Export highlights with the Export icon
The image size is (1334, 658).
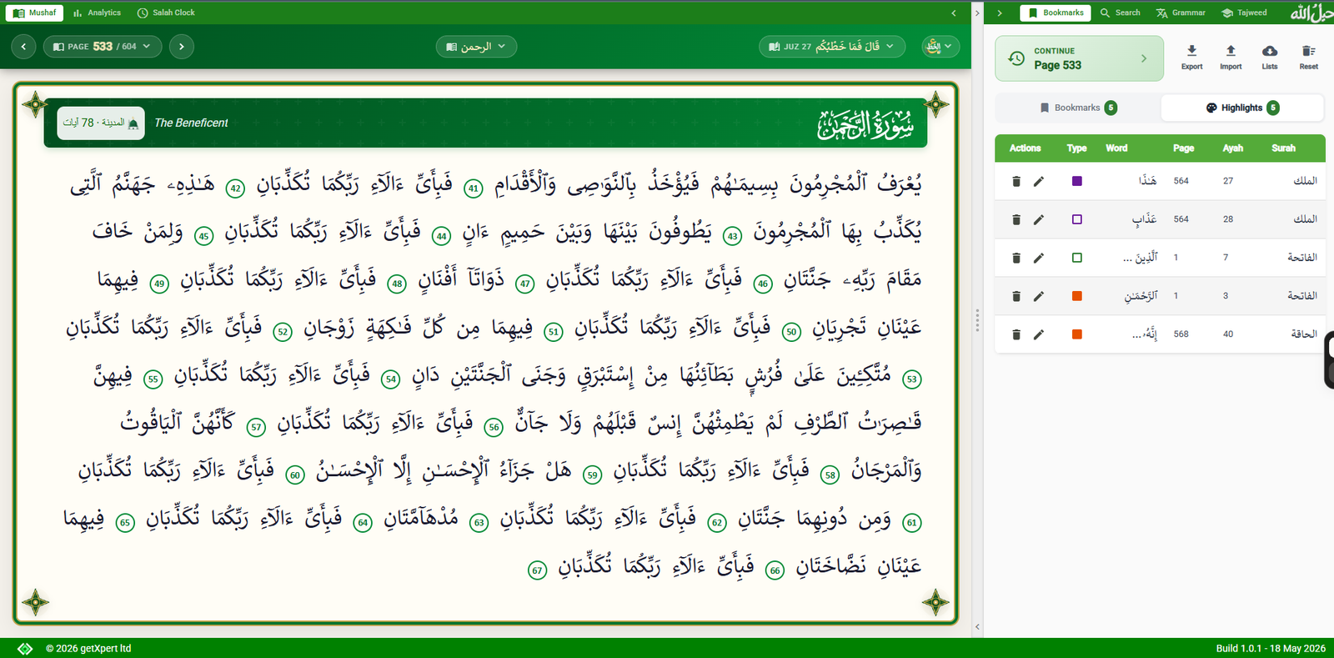click(x=1191, y=57)
